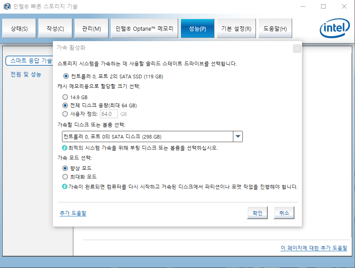Open the 기본 설정(R) tab
The image size is (355, 268).
tap(237, 29)
